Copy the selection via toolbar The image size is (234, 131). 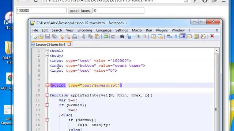point(90,36)
